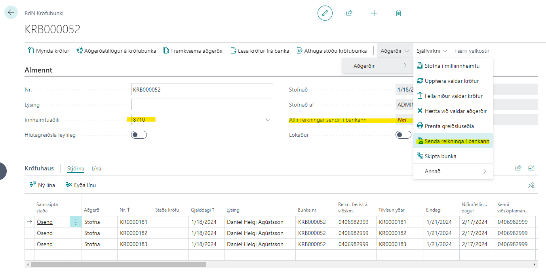Open the Ósend link in first row
This screenshot has width=546, height=275.
tap(45, 222)
